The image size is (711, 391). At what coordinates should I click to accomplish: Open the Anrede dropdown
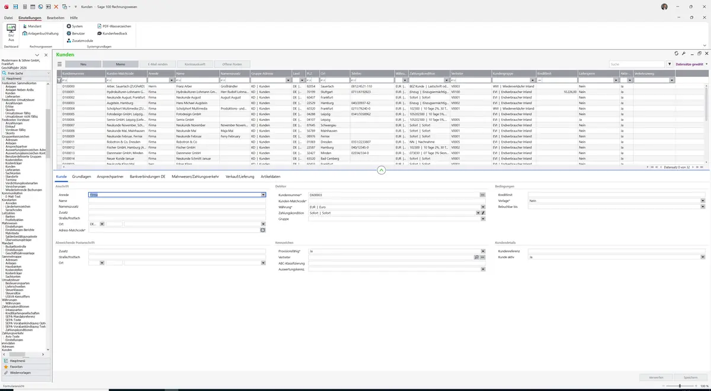pos(263,195)
